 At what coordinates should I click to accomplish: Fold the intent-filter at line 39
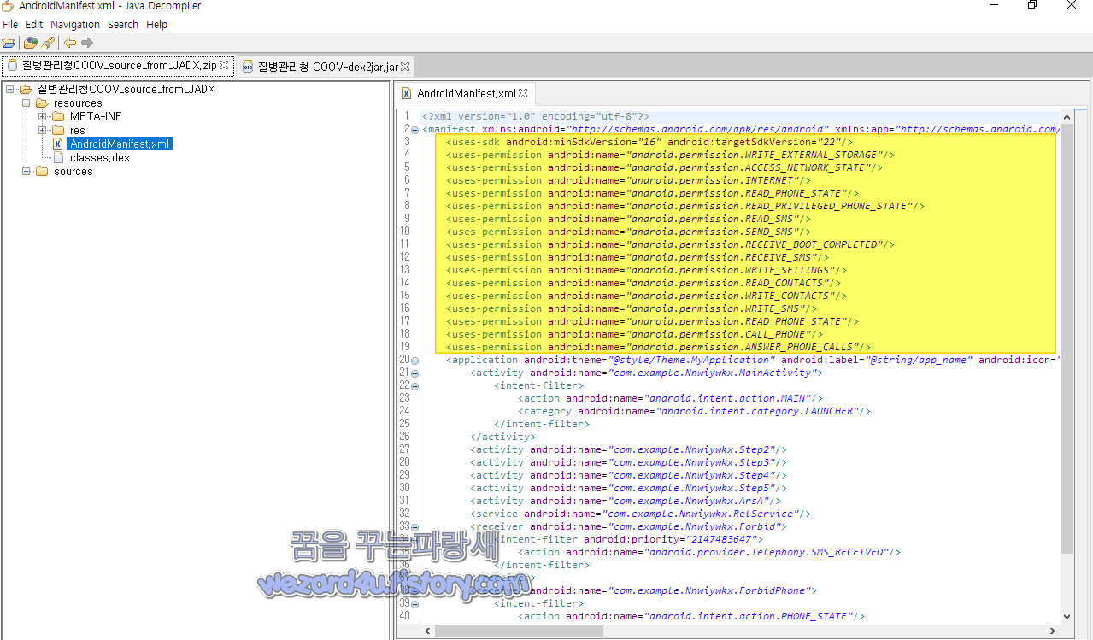(x=414, y=604)
